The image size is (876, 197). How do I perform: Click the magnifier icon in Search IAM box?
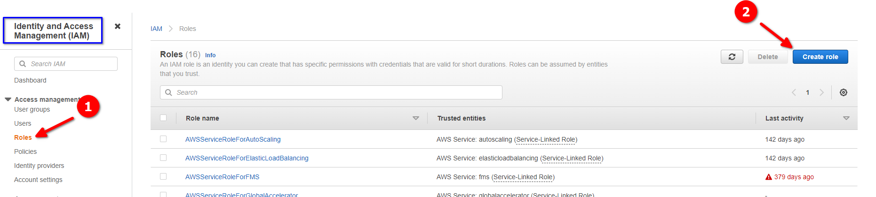pyautogui.click(x=23, y=64)
